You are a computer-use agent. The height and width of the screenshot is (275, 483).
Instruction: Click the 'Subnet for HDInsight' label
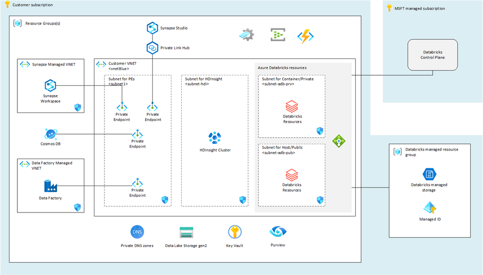(203, 79)
